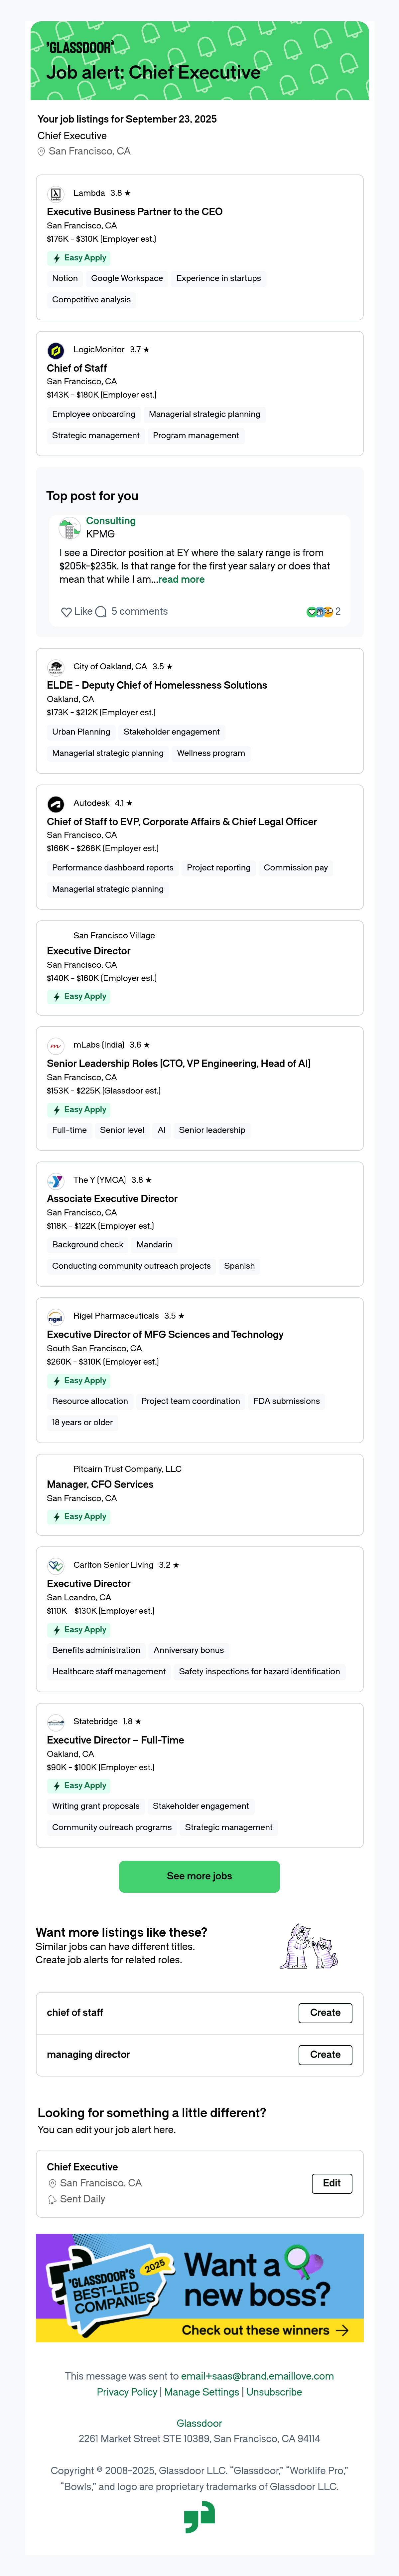This screenshot has width=399, height=2576.
Task: Open the Privacy Policy link
Action: click(x=127, y=2392)
